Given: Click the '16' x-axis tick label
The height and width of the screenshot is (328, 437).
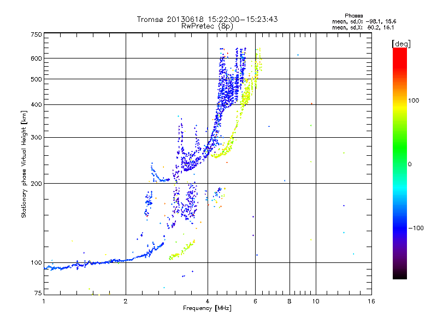Looking at the screenshot, I should (x=371, y=301).
